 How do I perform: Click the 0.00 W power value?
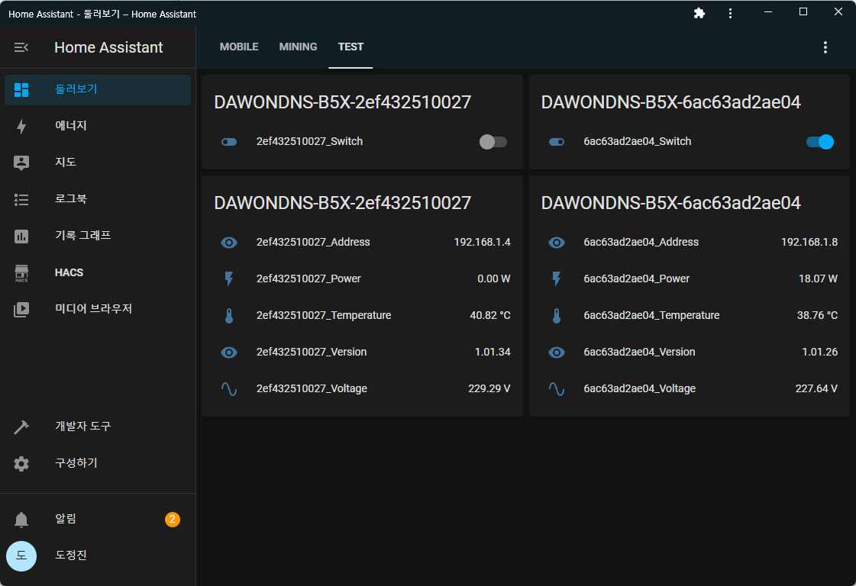pyautogui.click(x=493, y=279)
